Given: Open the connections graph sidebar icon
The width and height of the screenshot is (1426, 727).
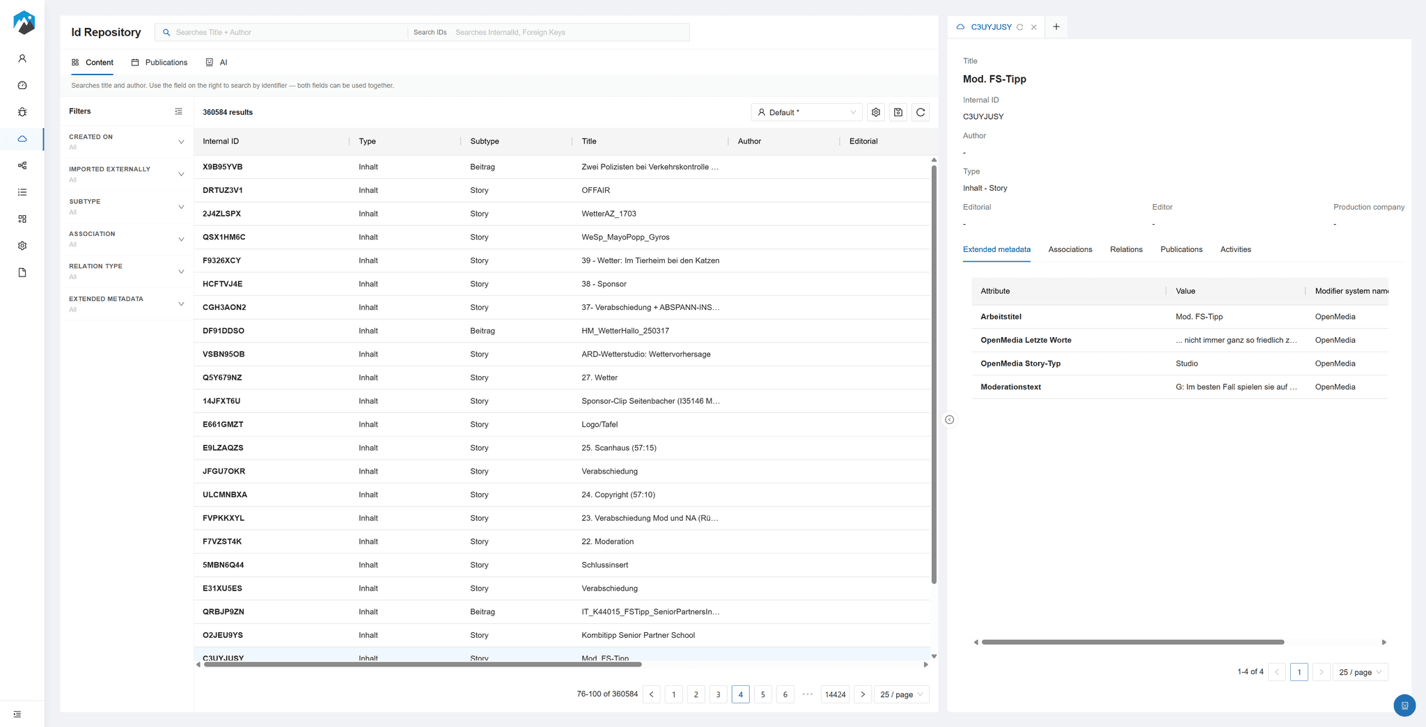Looking at the screenshot, I should coord(22,165).
